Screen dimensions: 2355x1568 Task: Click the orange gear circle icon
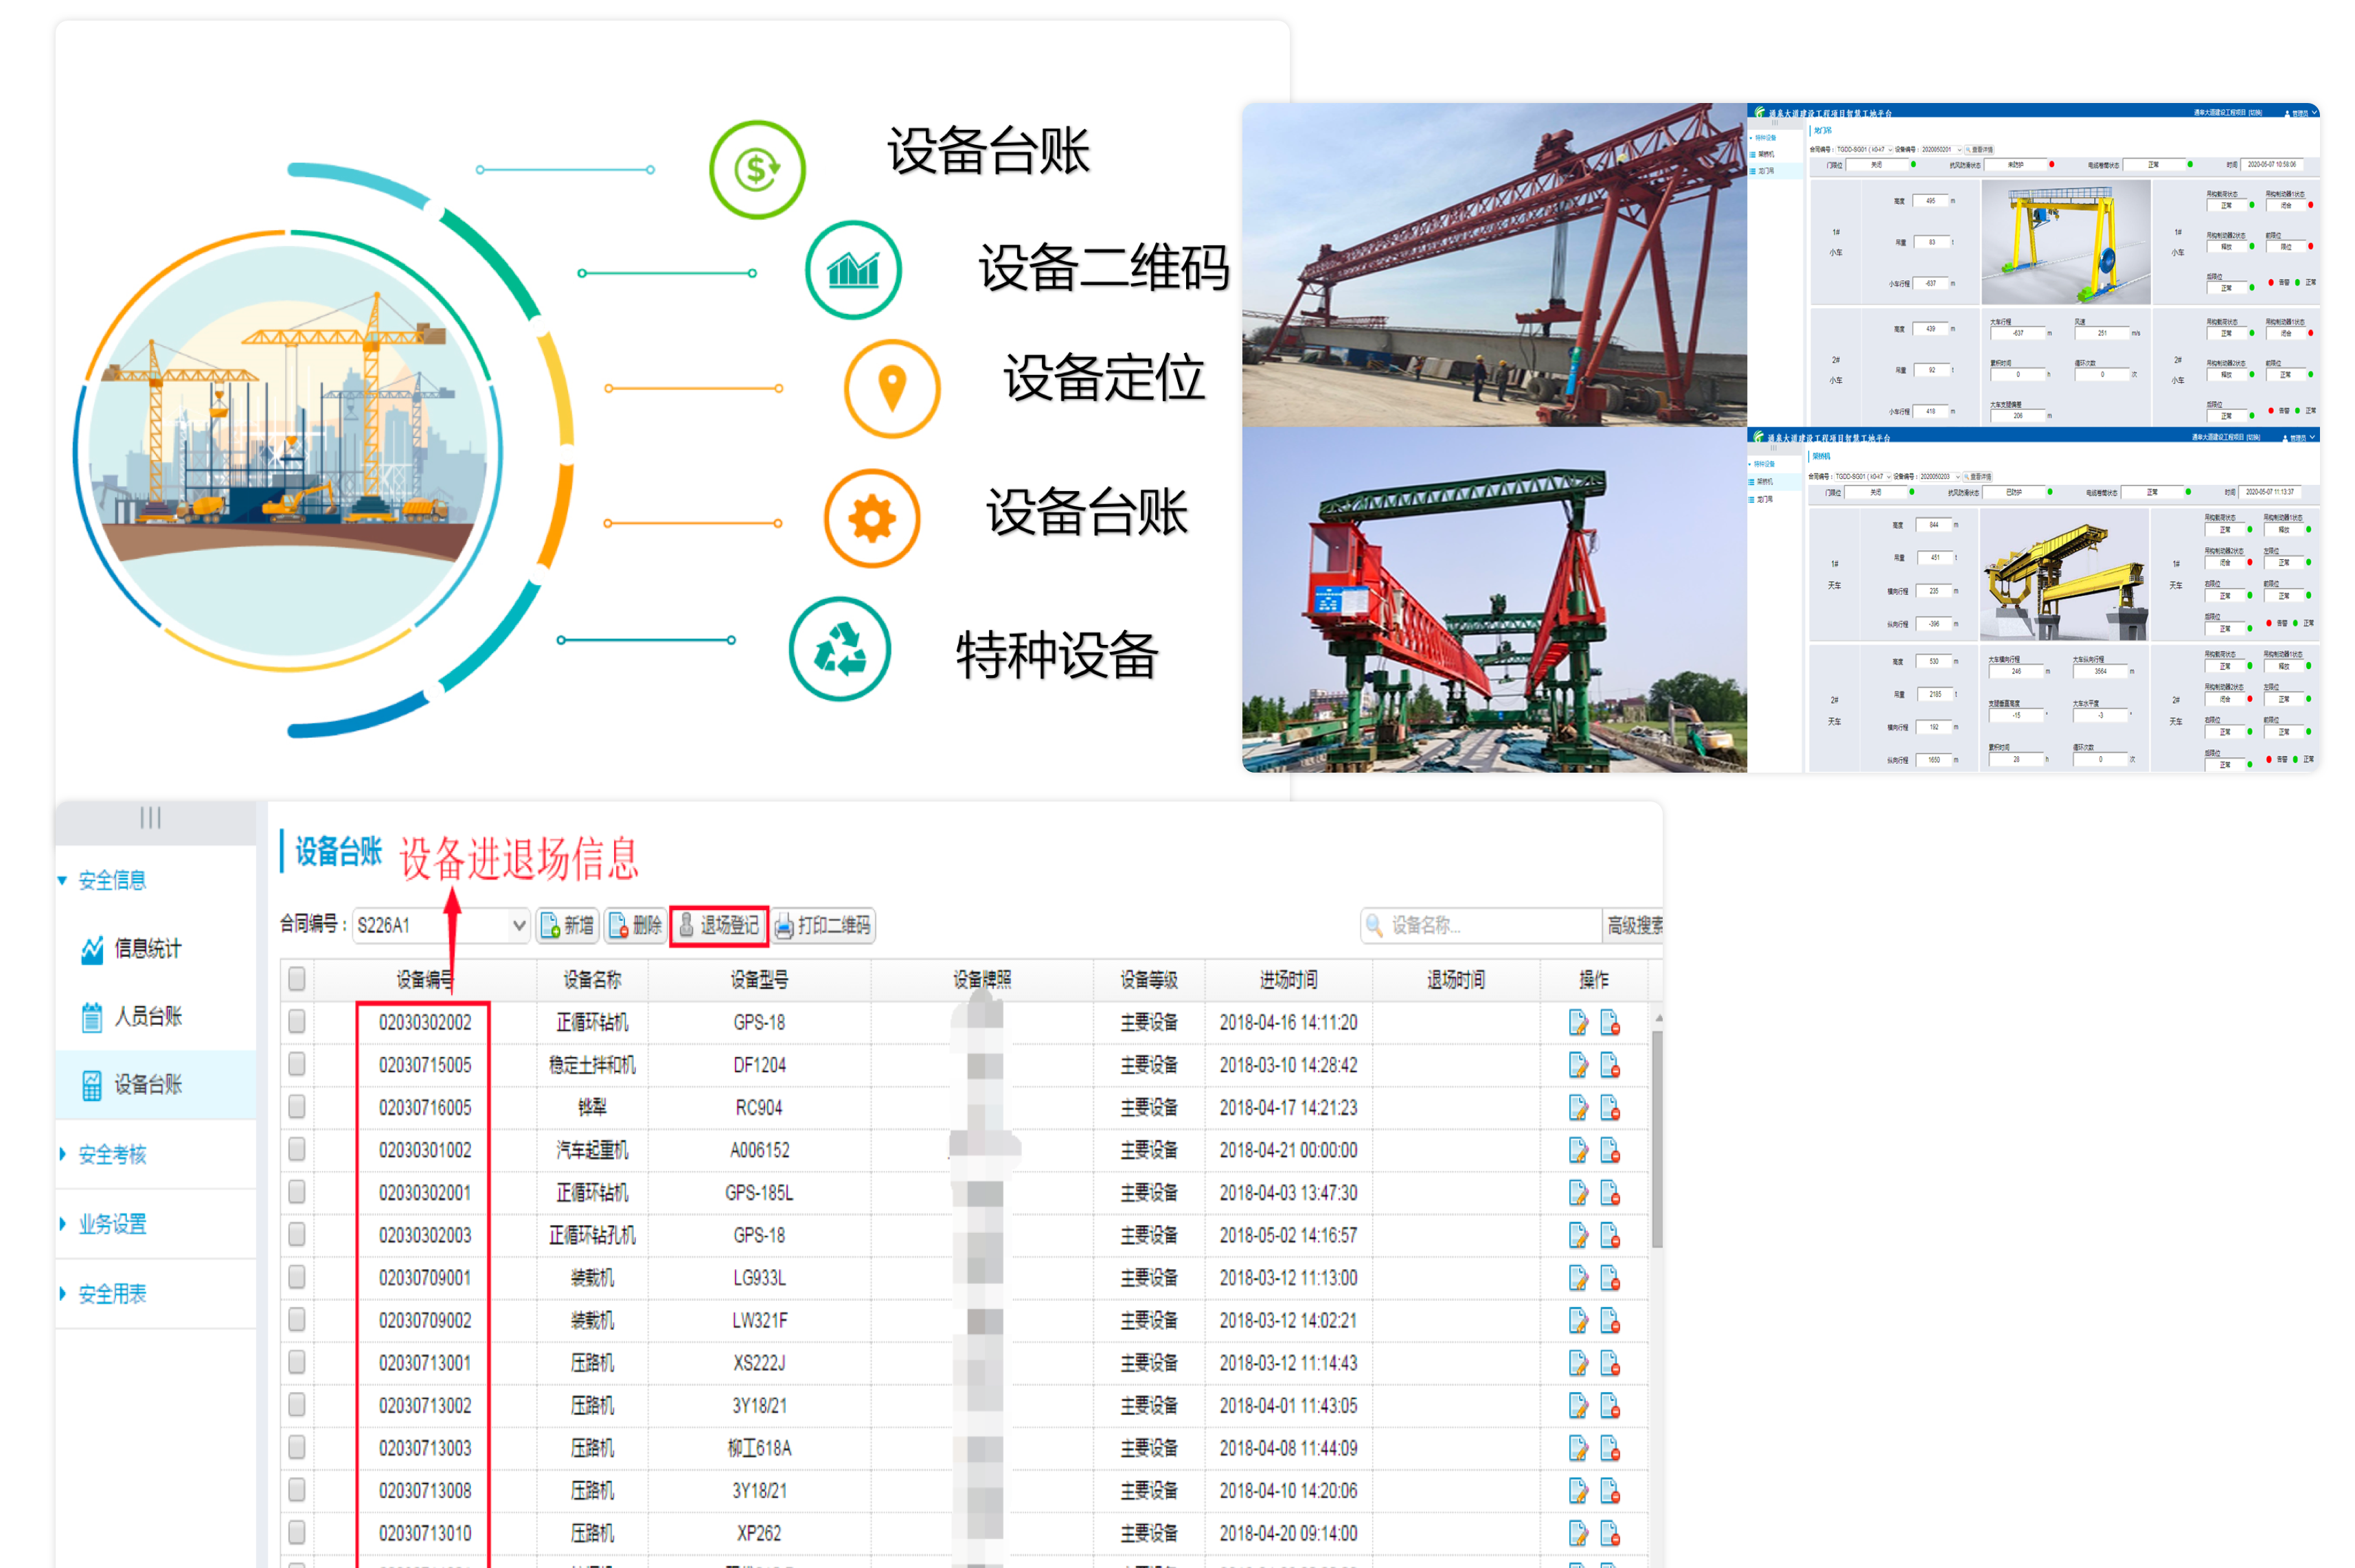click(x=871, y=519)
